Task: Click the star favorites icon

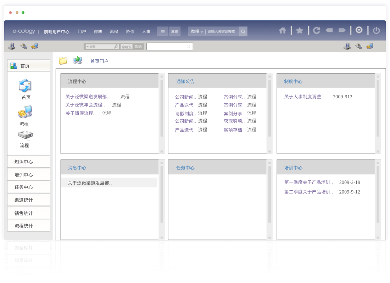Action: (300, 31)
